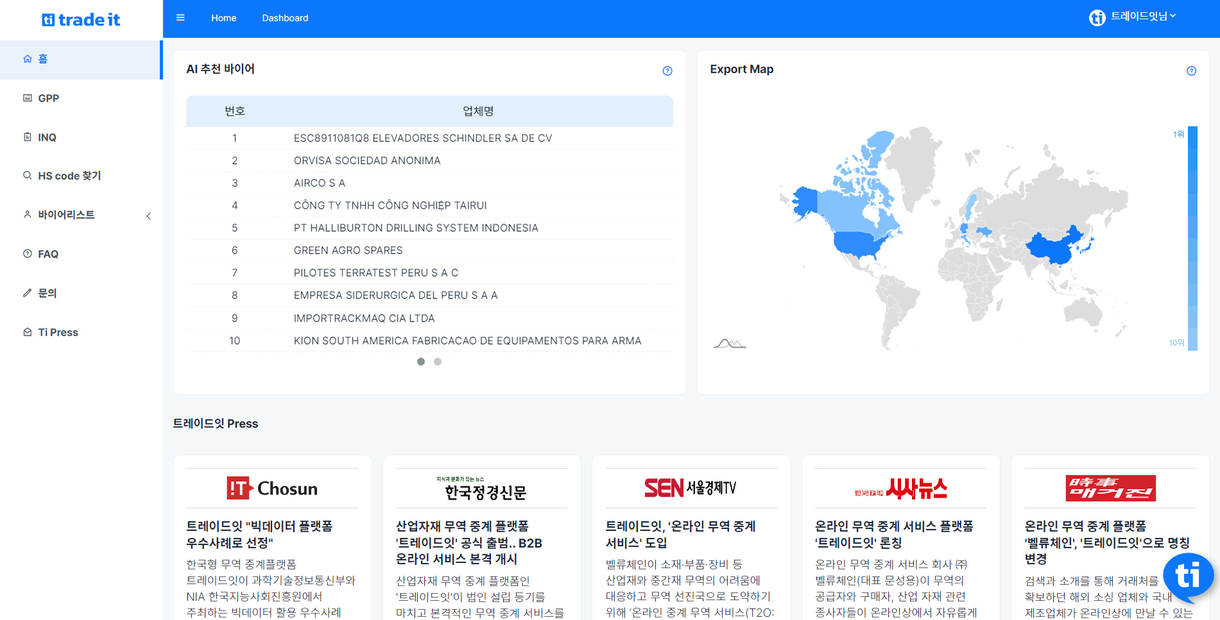Open the trade it logo homepage

[81, 20]
